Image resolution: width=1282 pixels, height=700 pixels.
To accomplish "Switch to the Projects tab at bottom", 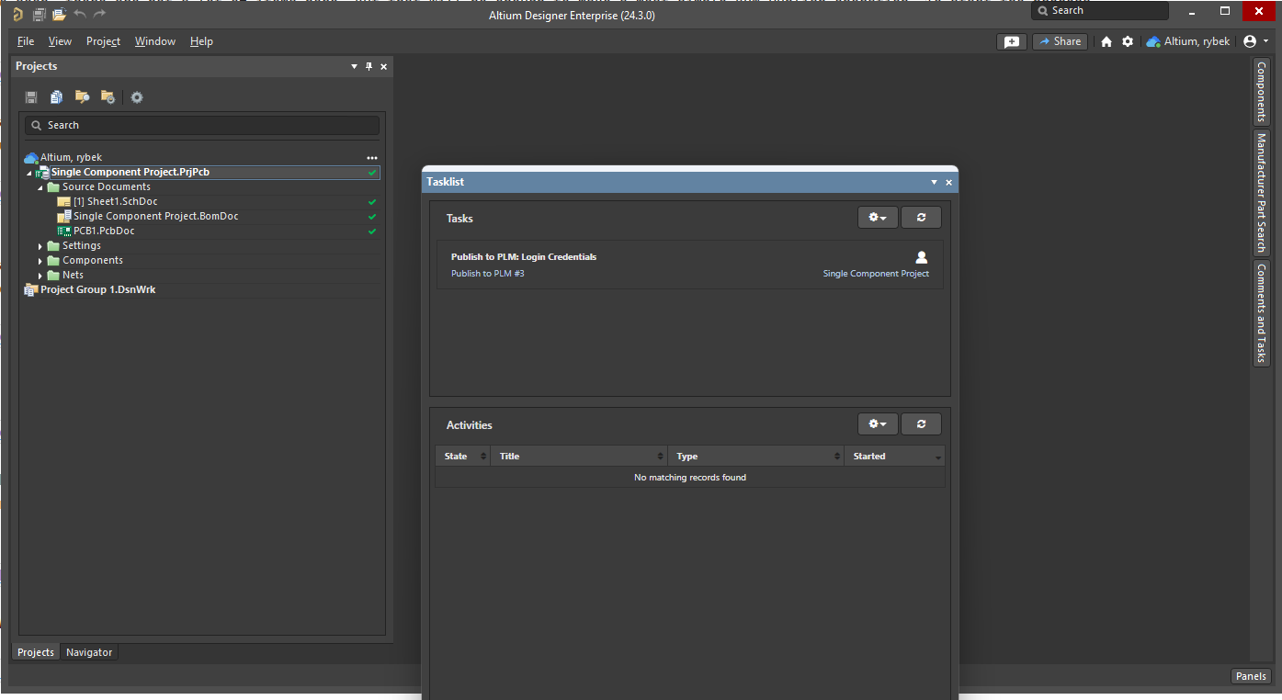I will [36, 652].
